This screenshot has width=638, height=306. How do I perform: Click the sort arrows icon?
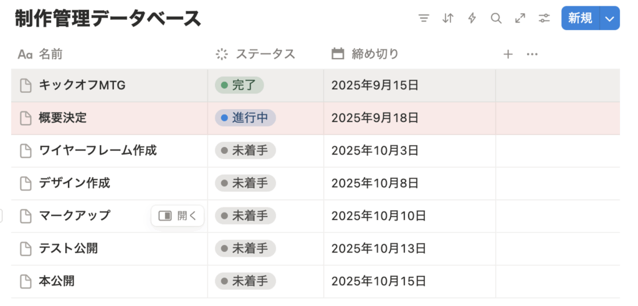tap(448, 18)
